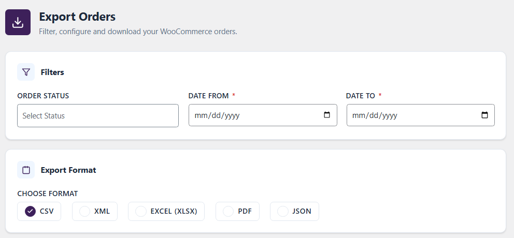Click the Export Orders page heading
The height and width of the screenshot is (238, 514).
(x=77, y=17)
